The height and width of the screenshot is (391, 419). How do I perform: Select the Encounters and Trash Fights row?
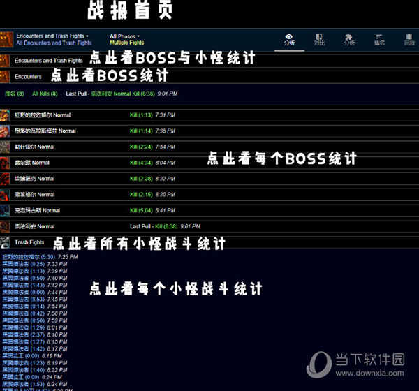[48, 61]
